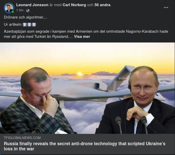
Task: Click the last down-arrow emoji
Action: [34, 24]
